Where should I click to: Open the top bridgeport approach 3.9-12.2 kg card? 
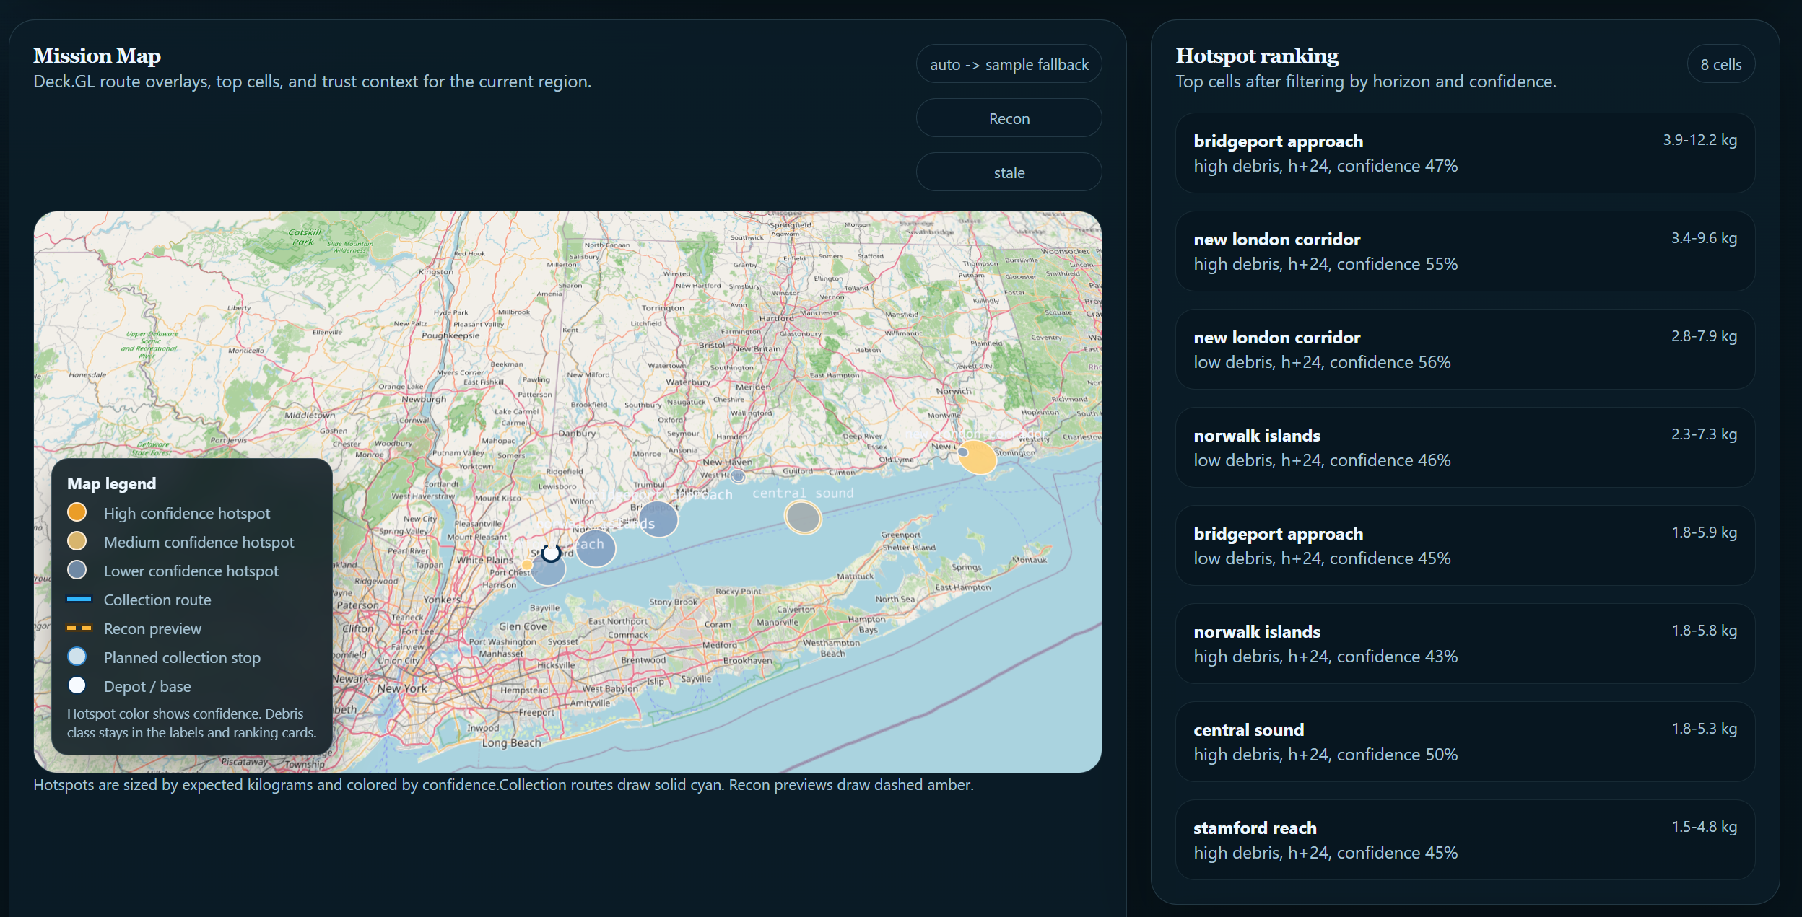pyautogui.click(x=1464, y=153)
